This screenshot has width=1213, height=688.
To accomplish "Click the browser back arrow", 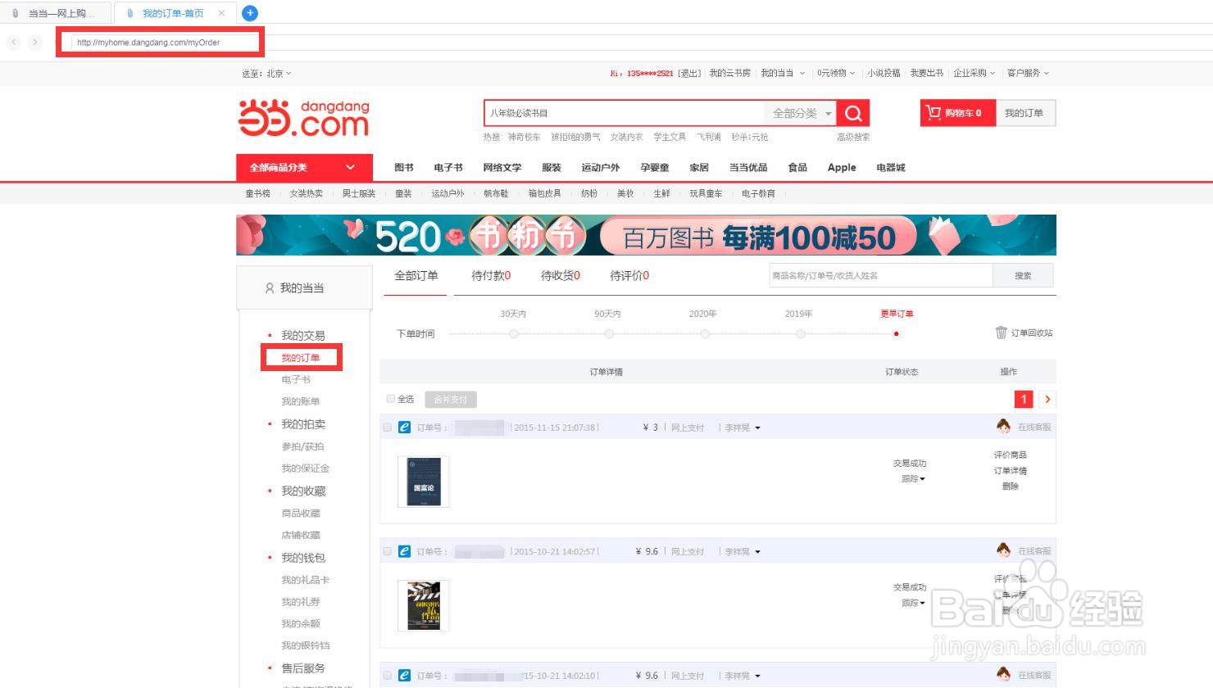I will [x=14, y=42].
